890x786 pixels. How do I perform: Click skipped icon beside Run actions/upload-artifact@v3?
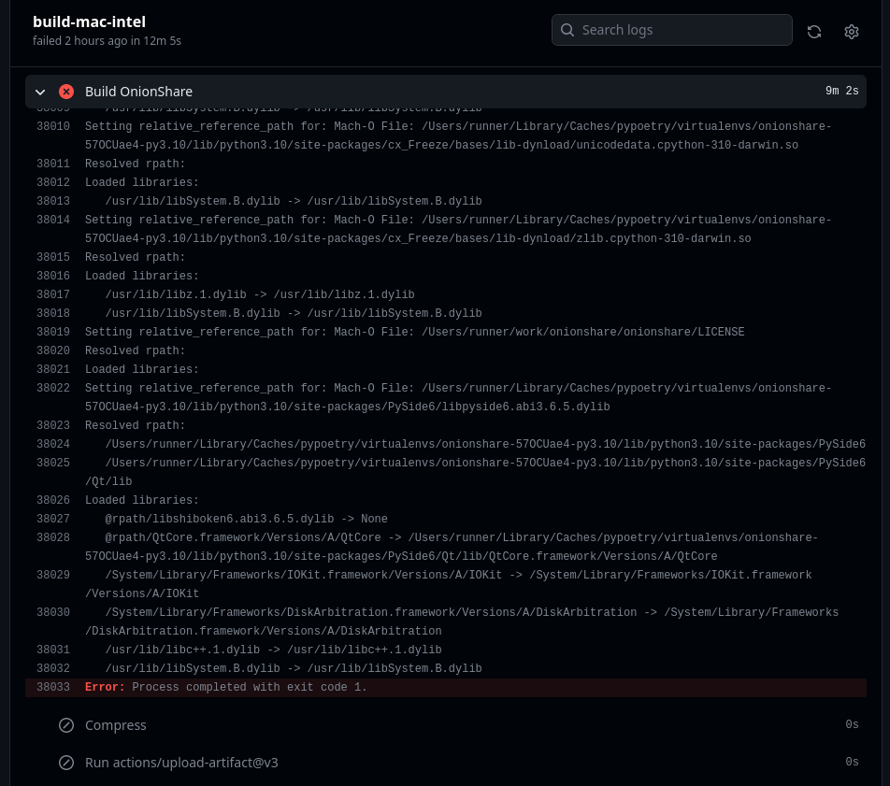tap(66, 763)
